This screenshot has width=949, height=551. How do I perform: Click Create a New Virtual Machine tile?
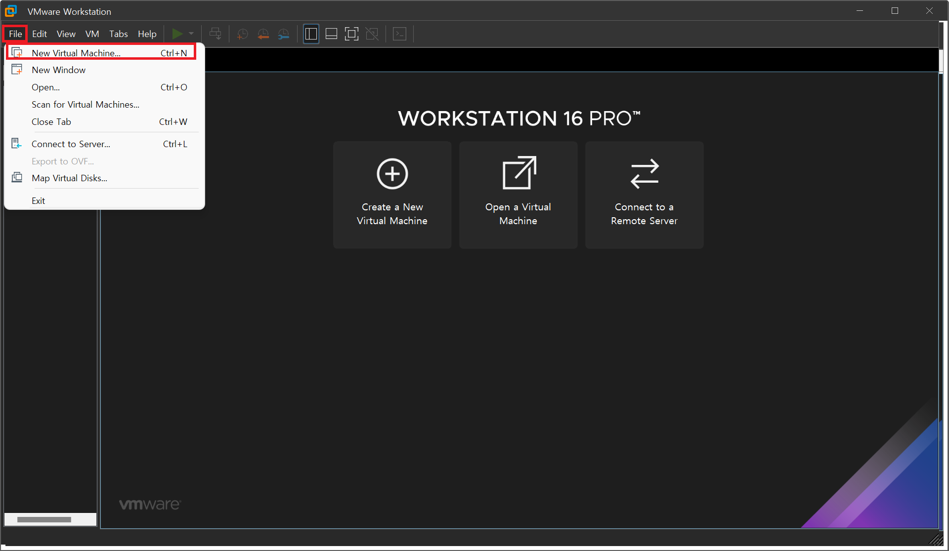coord(392,195)
